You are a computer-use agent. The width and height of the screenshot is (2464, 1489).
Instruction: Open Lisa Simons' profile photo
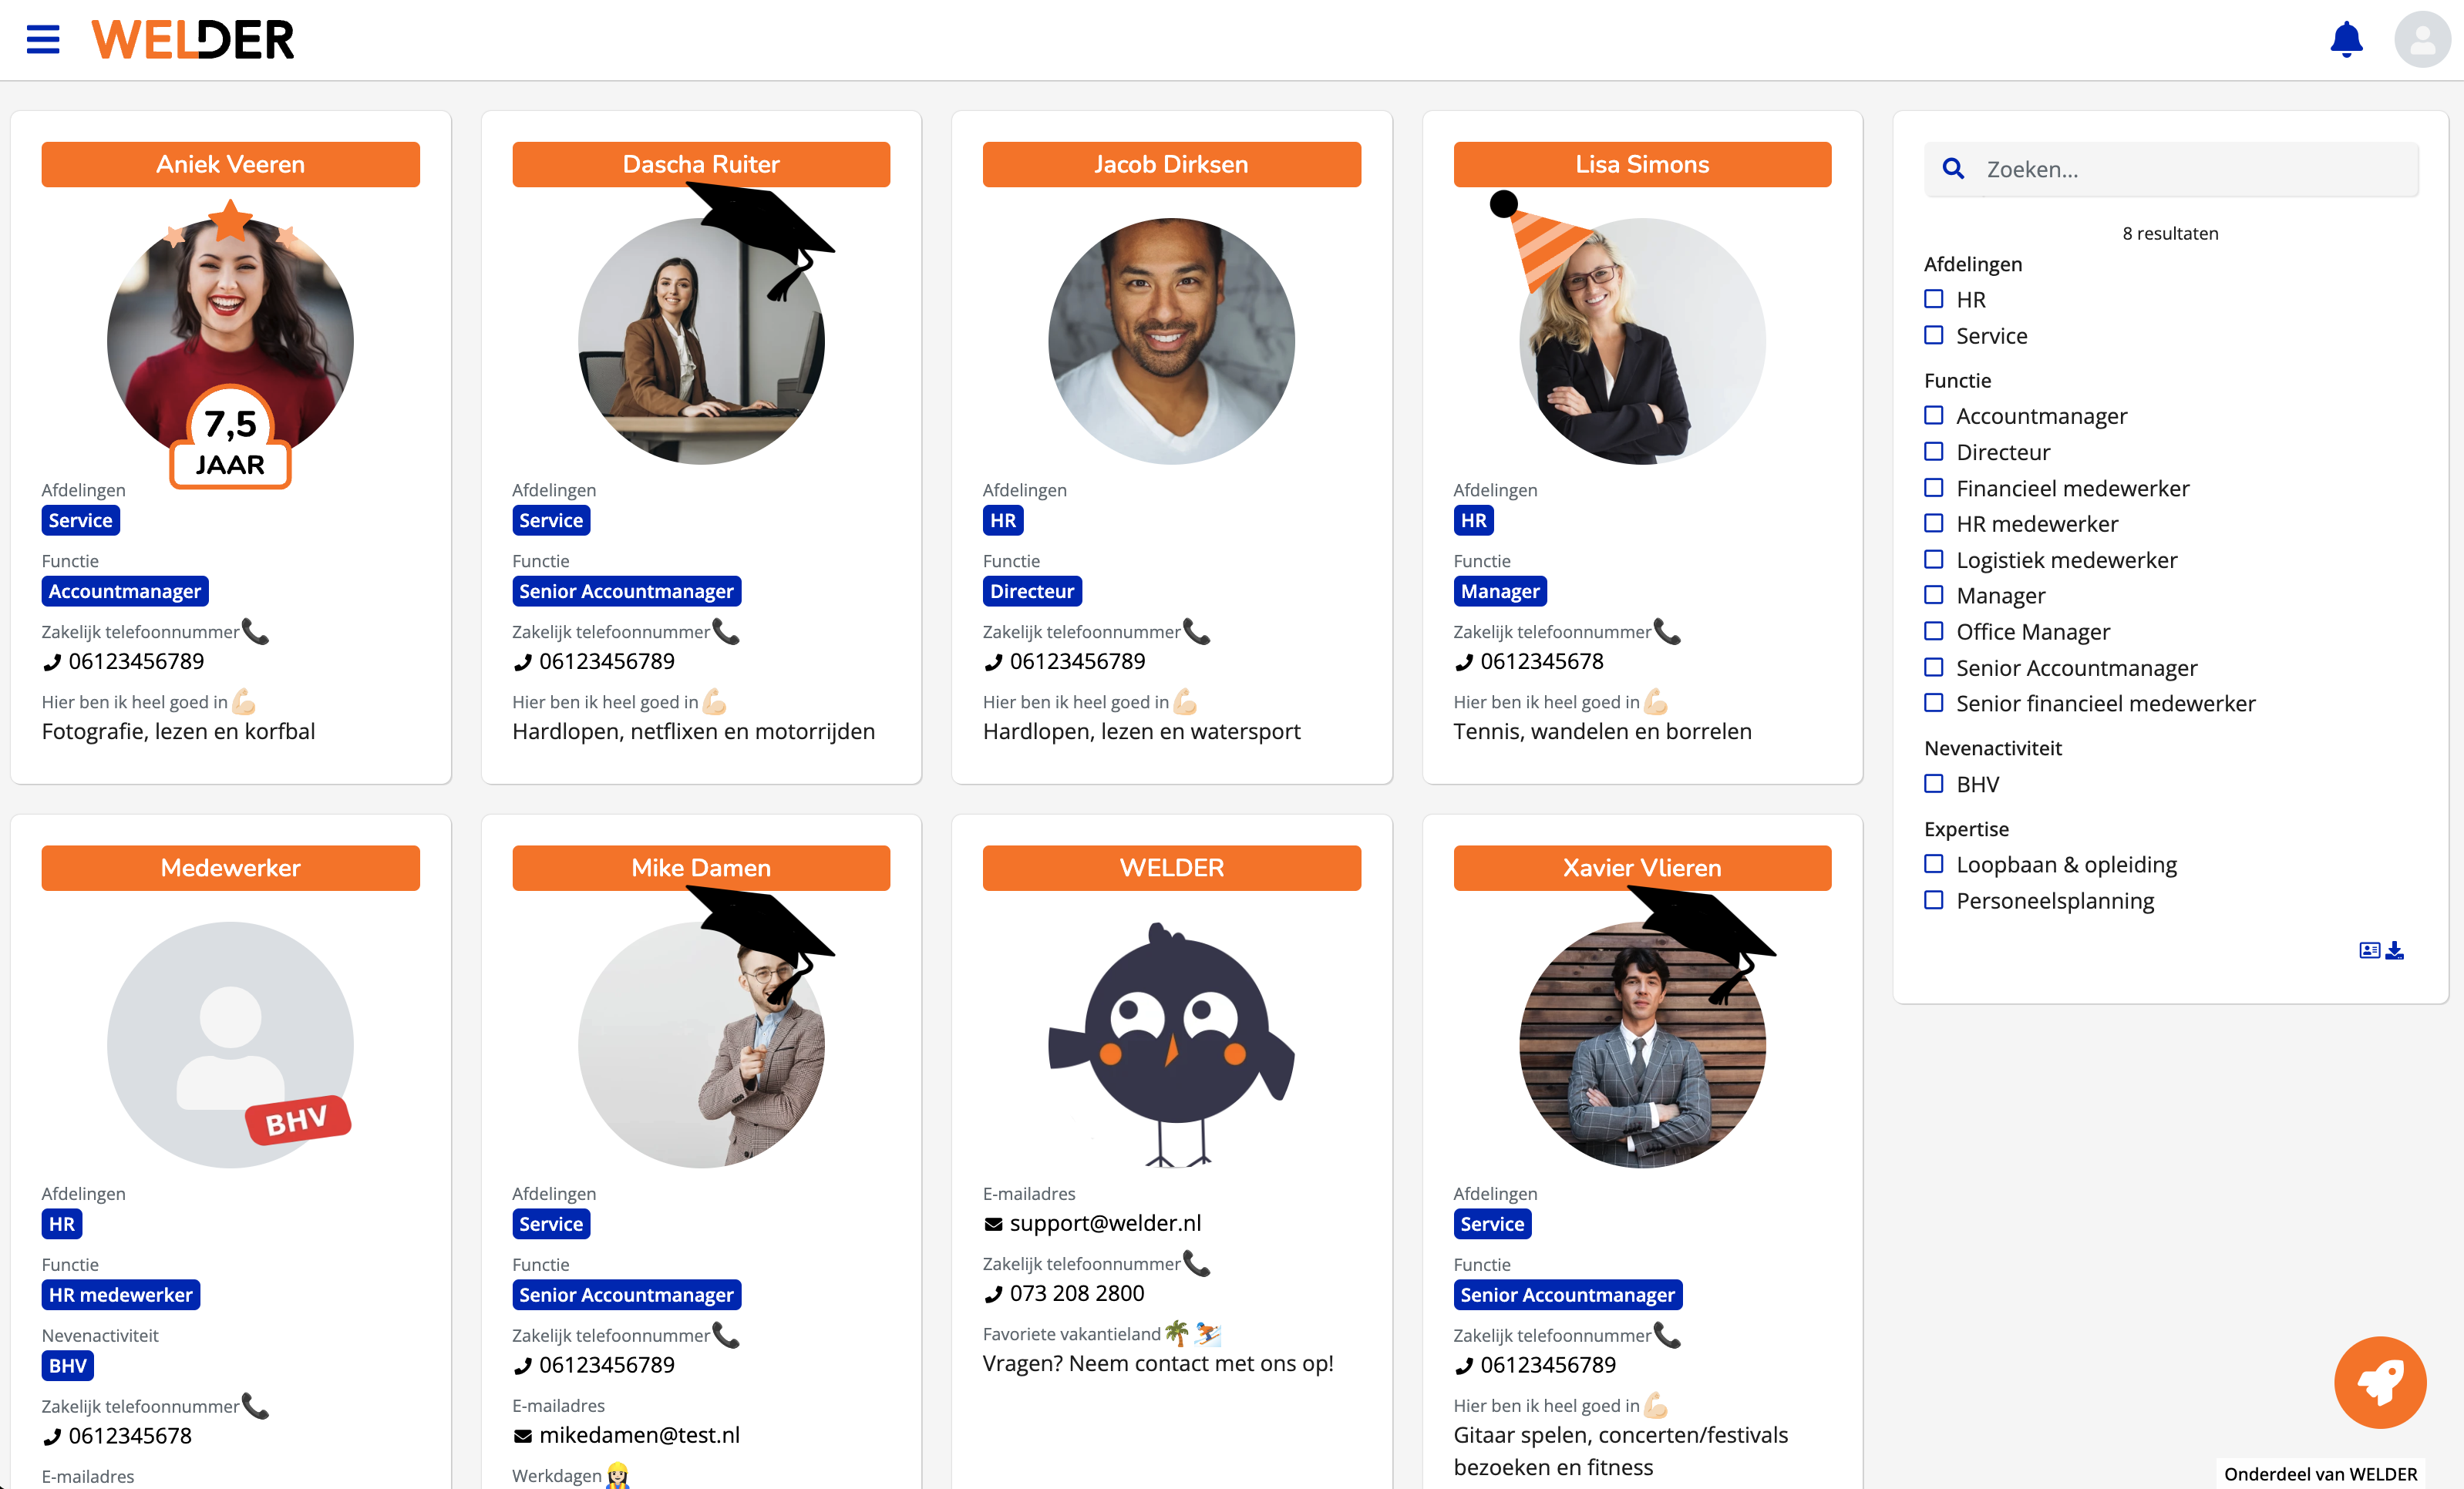pos(1642,341)
